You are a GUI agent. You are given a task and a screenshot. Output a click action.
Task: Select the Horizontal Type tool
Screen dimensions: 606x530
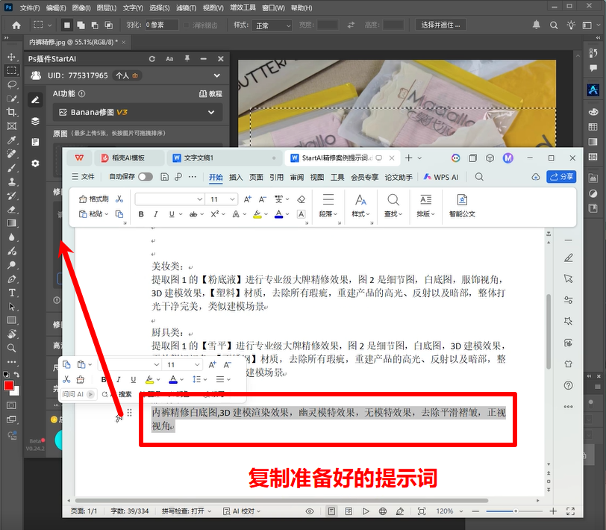point(12,293)
